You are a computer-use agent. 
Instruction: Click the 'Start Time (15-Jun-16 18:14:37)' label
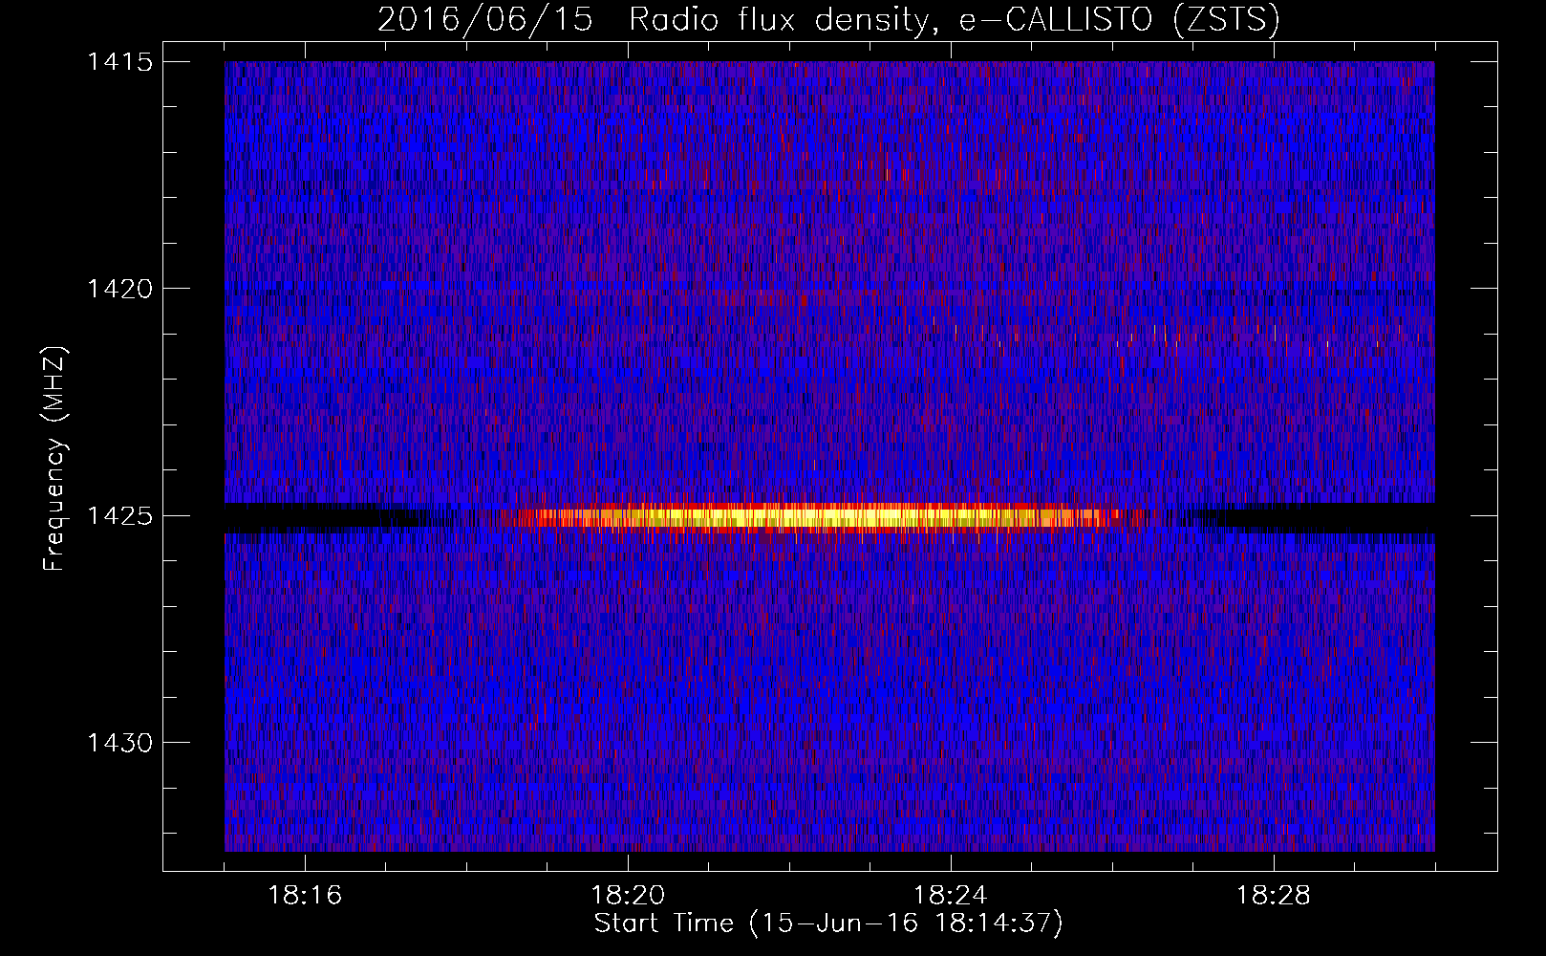click(x=828, y=923)
